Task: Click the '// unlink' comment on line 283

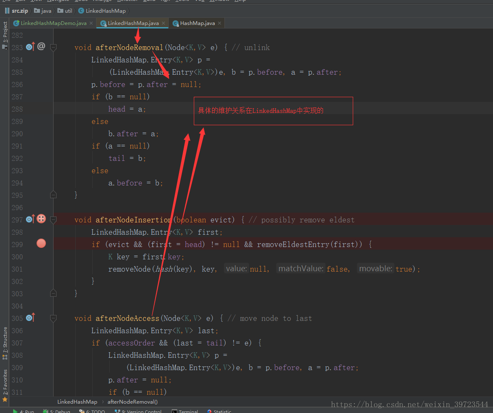Action: click(251, 48)
